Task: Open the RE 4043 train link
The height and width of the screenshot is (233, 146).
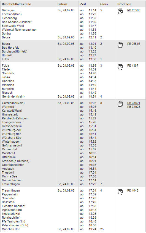Action: 133,191
